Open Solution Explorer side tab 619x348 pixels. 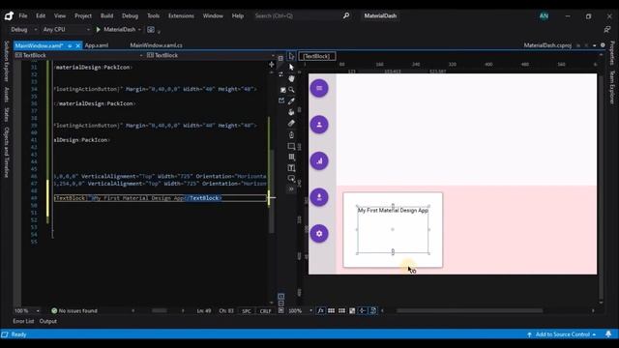(7, 61)
